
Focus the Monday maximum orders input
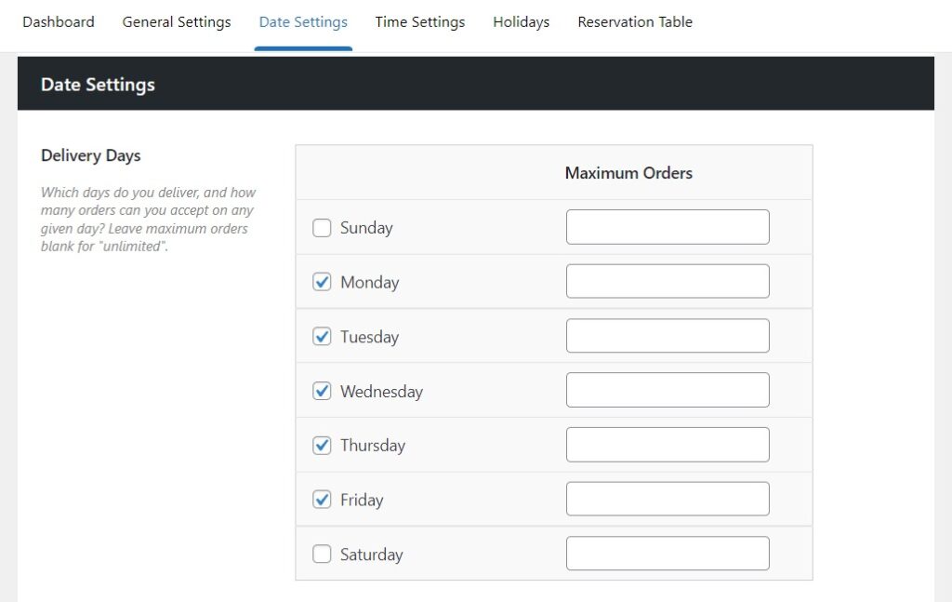(x=667, y=280)
